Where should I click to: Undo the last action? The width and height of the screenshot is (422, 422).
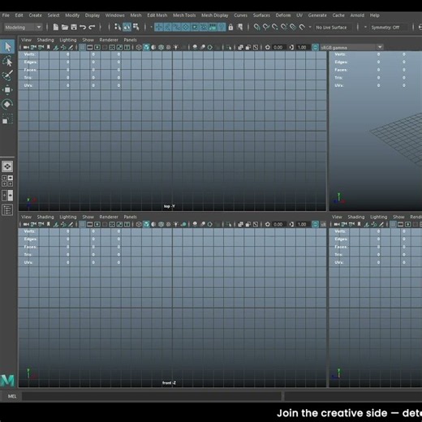coord(83,27)
